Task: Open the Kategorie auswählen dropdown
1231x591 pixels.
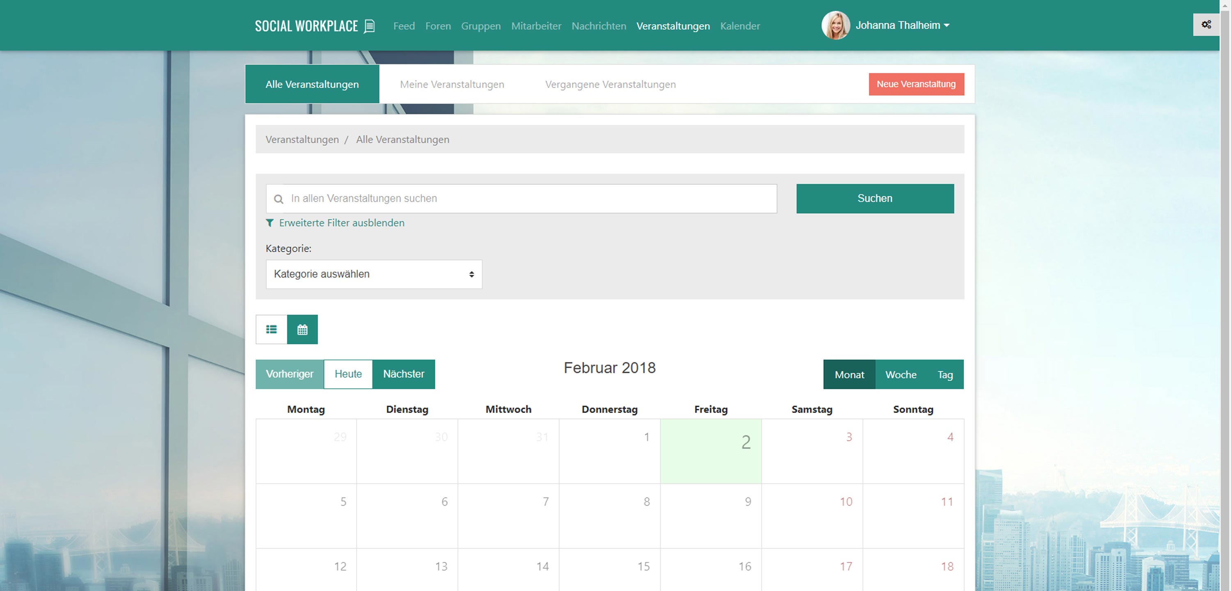Action: pos(374,274)
